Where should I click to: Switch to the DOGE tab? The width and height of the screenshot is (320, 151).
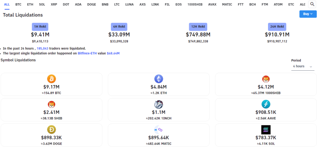pos(92,4)
